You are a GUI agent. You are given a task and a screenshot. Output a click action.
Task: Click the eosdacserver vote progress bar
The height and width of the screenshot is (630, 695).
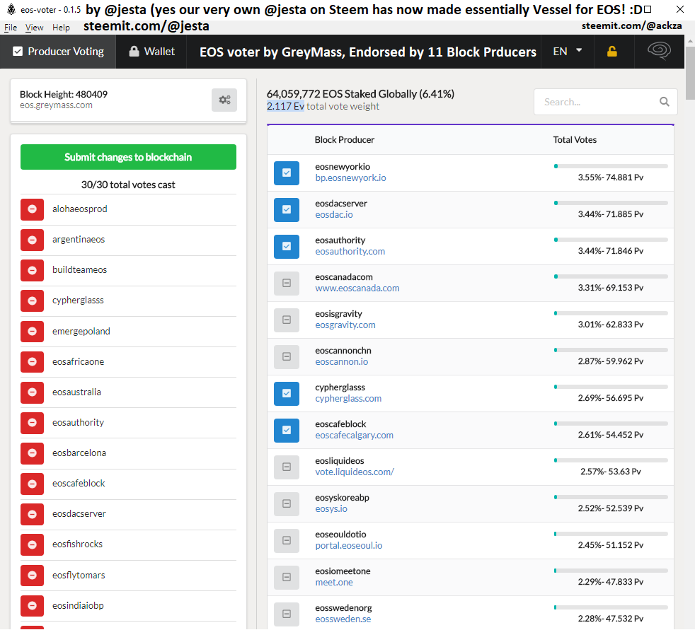[611, 203]
